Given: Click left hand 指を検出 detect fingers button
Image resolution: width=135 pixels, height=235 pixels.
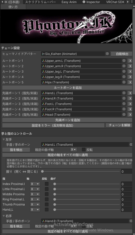Looking at the screenshot, I should pyautogui.click(x=16, y=150).
